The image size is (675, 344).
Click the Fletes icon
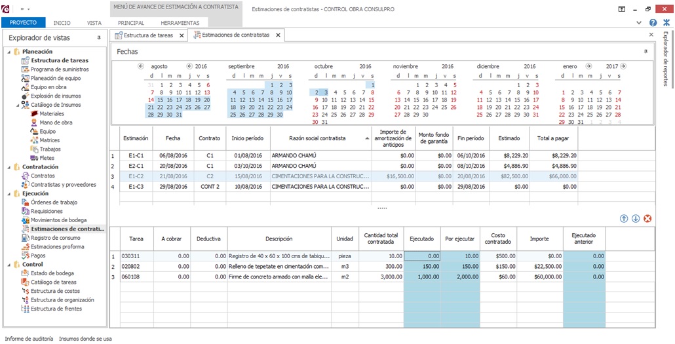pos(34,158)
